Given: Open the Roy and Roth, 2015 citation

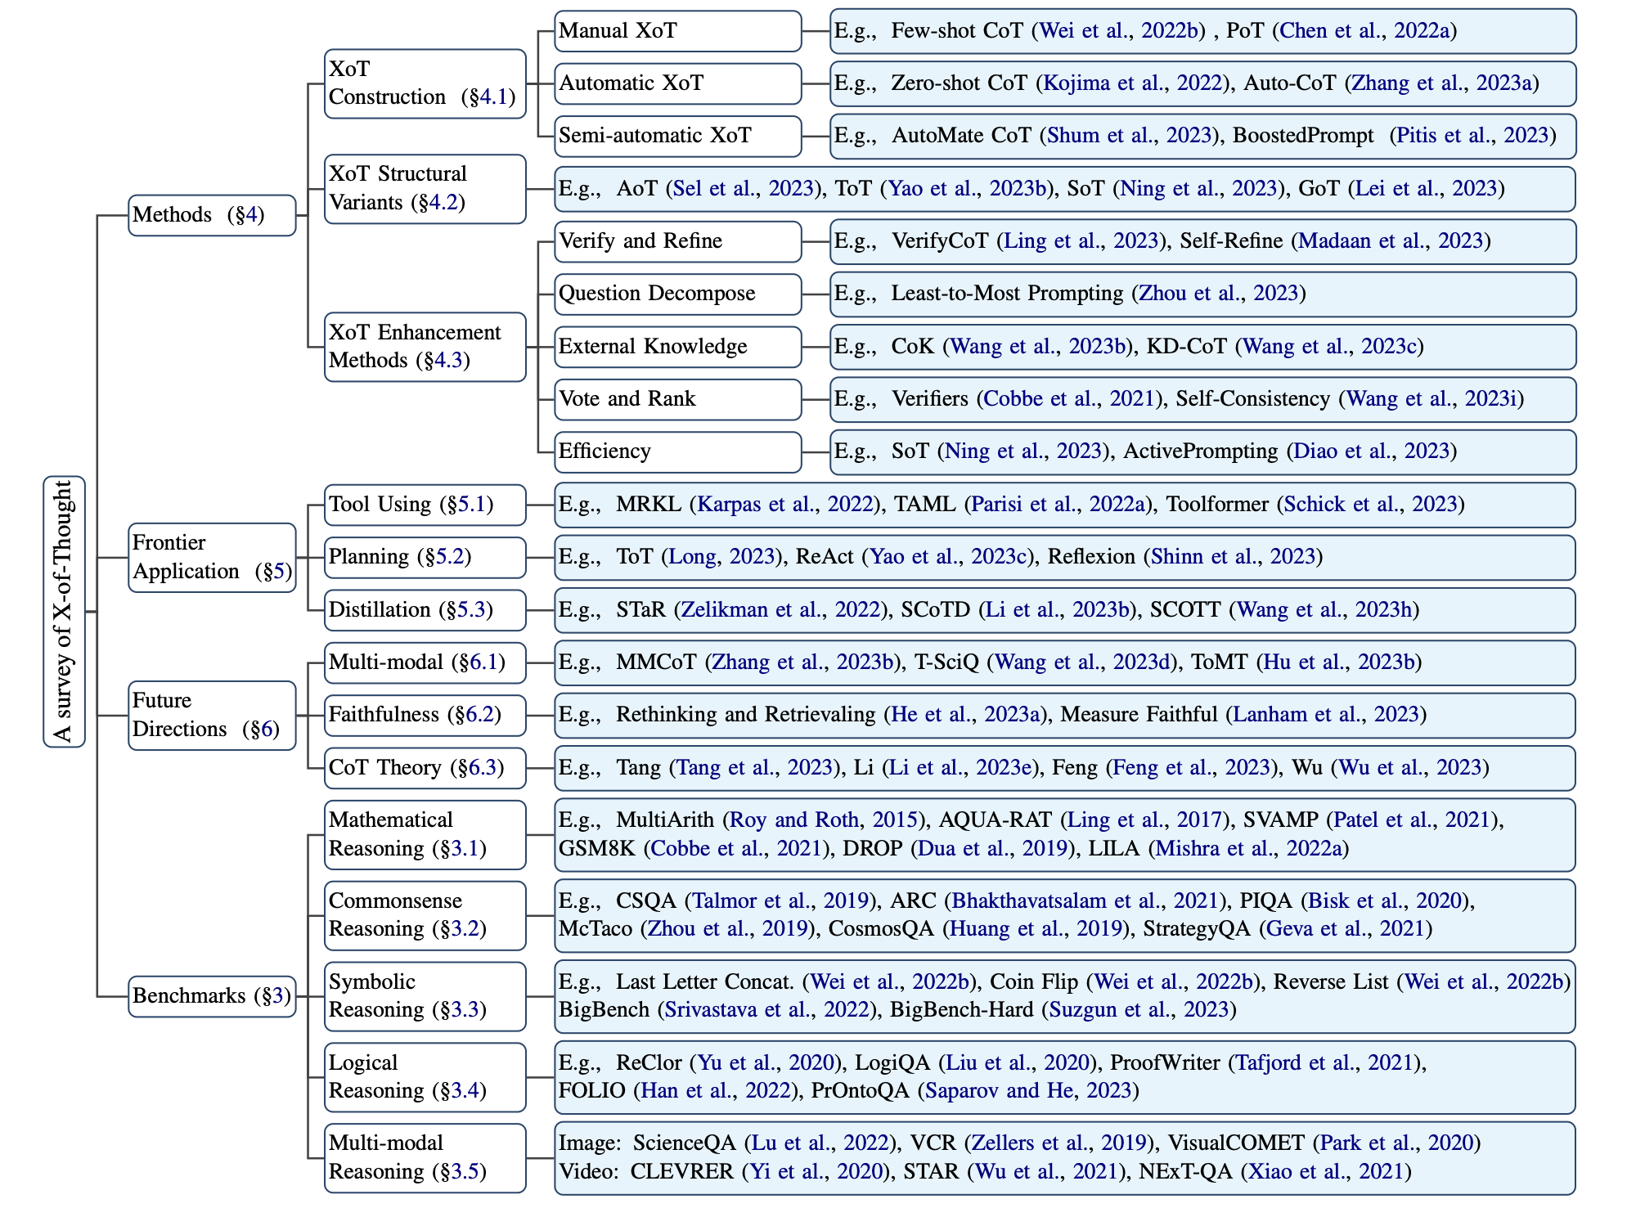Looking at the screenshot, I should click(x=824, y=820).
